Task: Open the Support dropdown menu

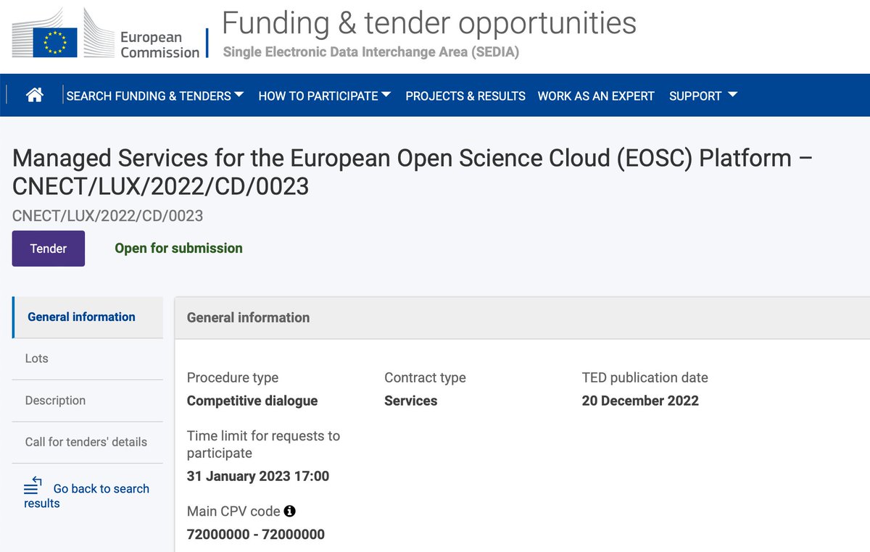Action: [x=703, y=96]
